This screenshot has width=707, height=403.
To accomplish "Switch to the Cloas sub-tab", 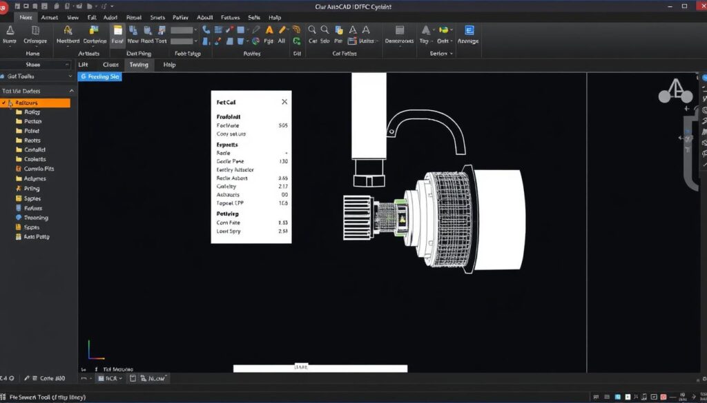I will [x=110, y=65].
